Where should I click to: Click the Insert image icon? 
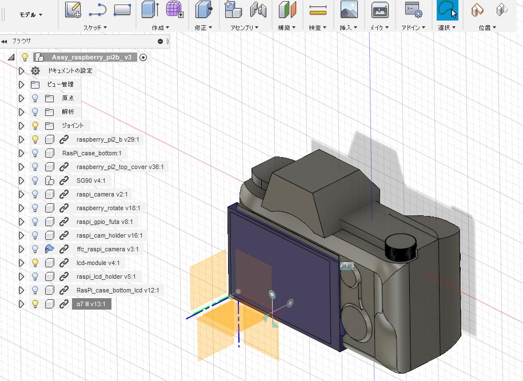pyautogui.click(x=349, y=9)
